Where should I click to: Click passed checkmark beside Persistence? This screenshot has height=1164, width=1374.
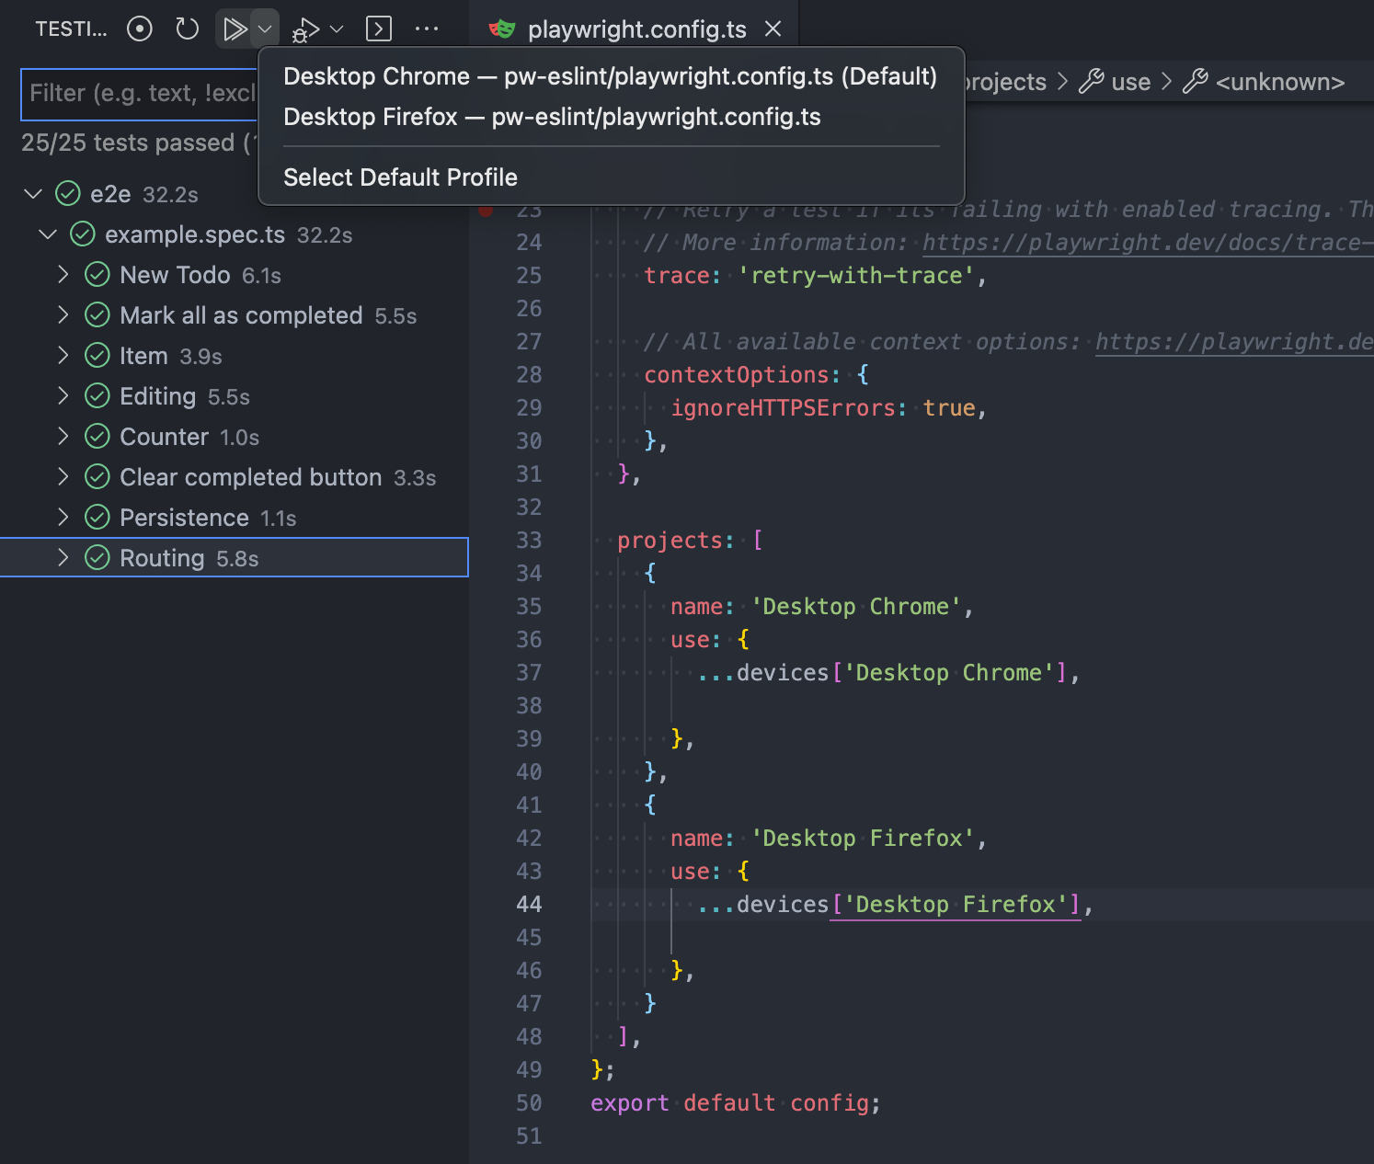[97, 518]
